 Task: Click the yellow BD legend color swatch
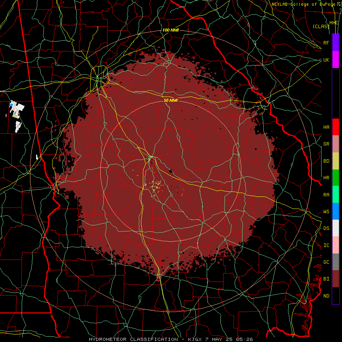pyautogui.click(x=336, y=161)
